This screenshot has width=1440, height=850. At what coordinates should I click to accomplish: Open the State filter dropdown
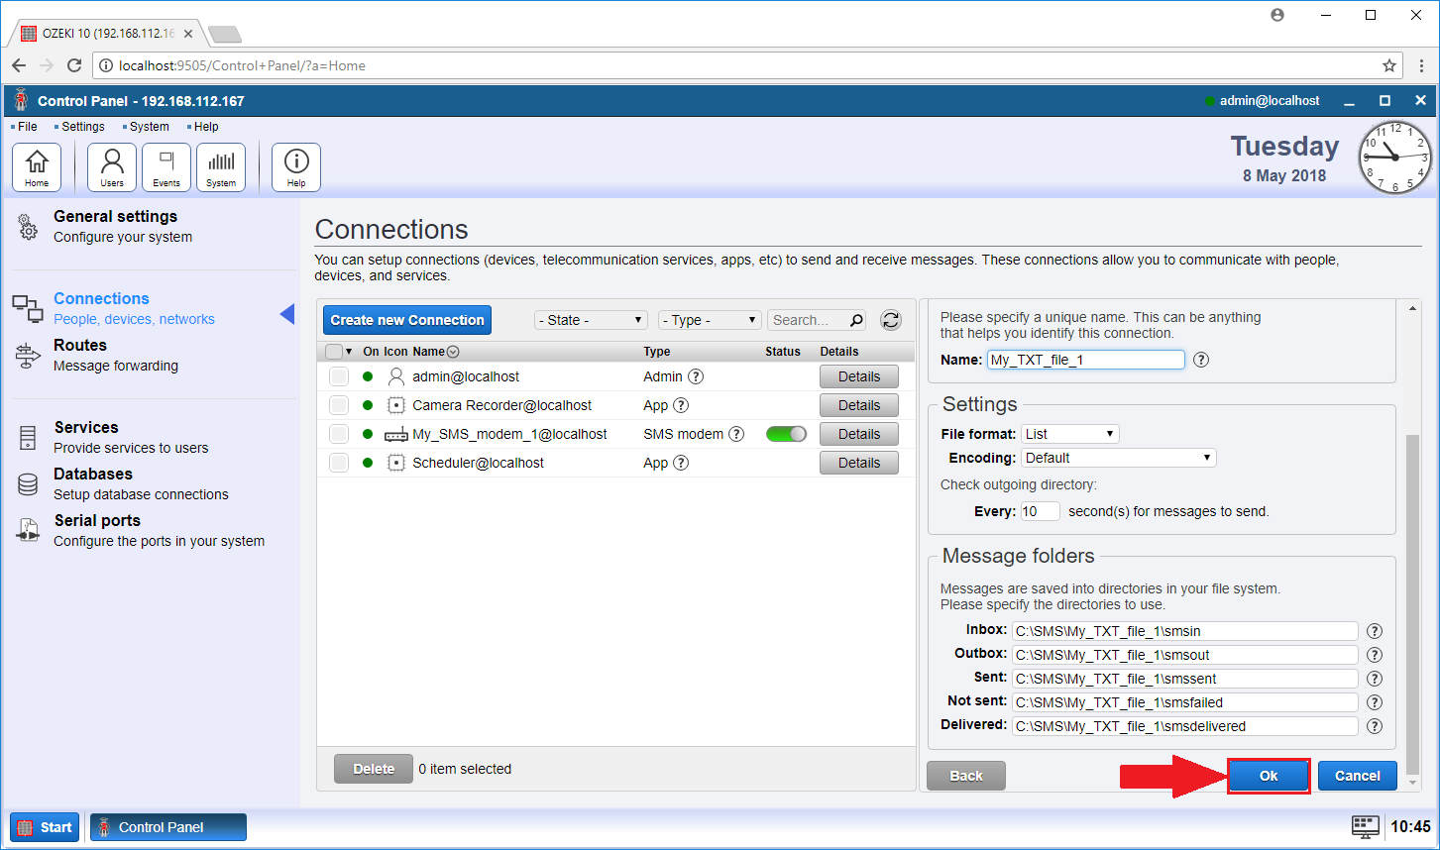[591, 320]
